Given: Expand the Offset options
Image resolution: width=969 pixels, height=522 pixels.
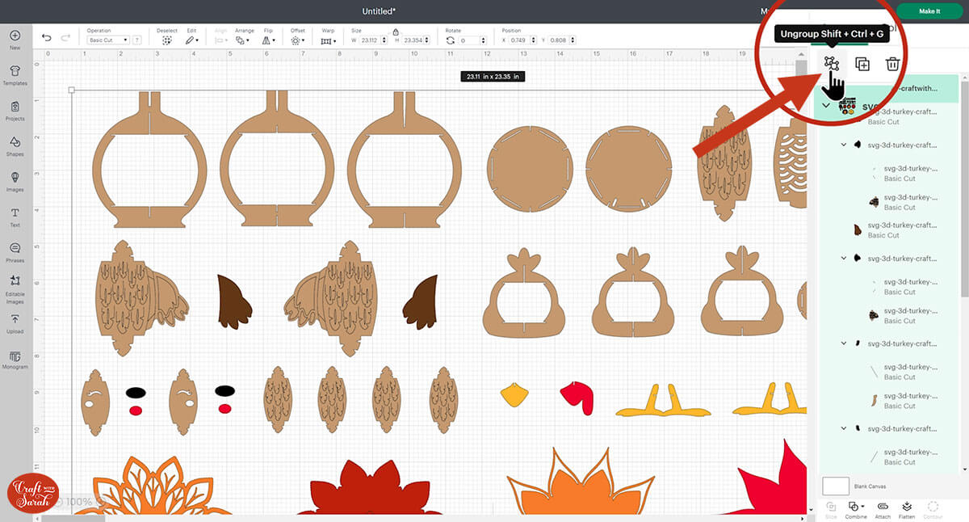Looking at the screenshot, I should (x=297, y=40).
